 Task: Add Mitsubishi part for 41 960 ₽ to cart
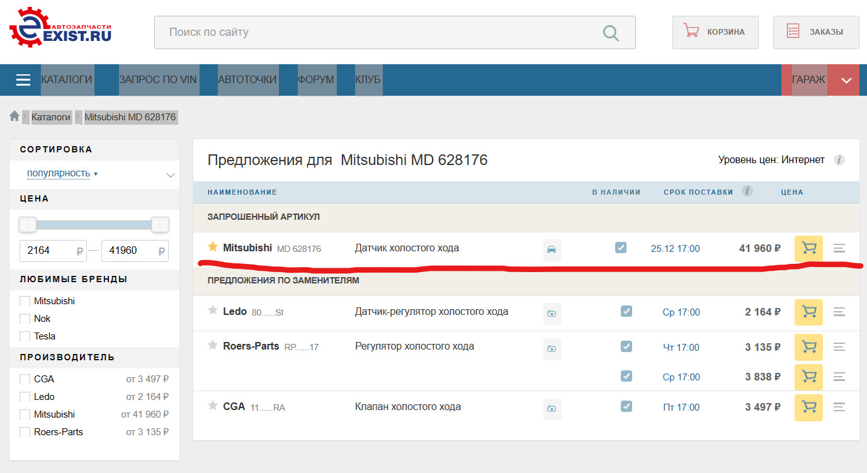[x=809, y=248]
